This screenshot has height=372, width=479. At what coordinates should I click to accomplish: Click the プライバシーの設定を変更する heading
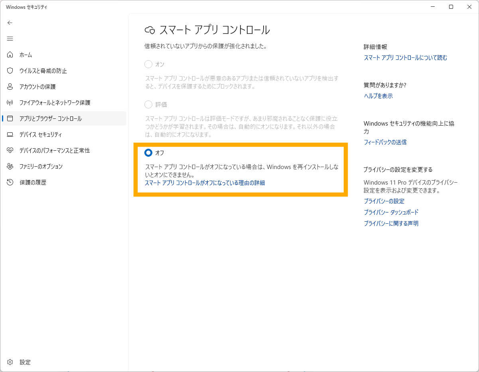pos(398,169)
